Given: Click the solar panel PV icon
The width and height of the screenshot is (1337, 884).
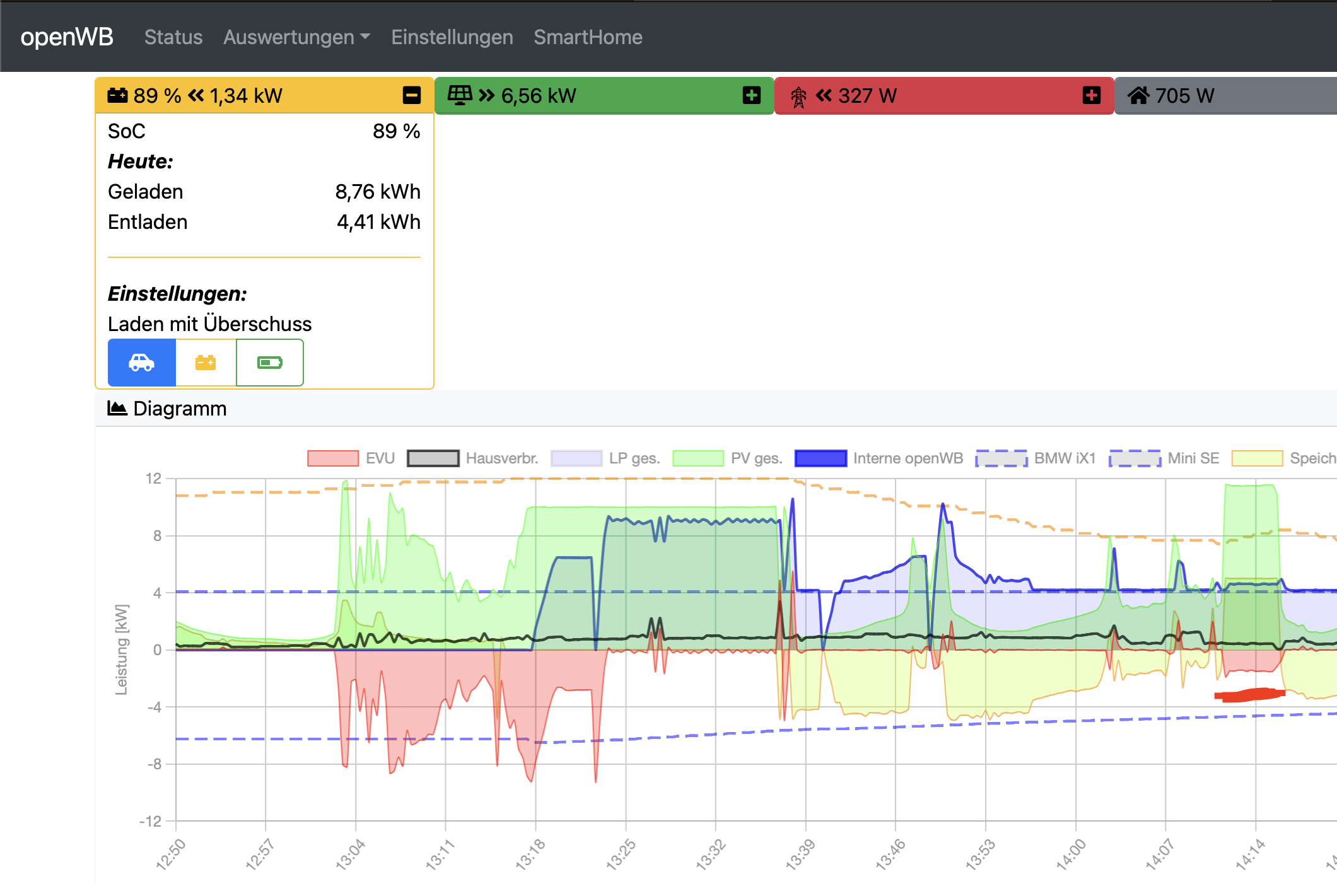Looking at the screenshot, I should [x=460, y=95].
